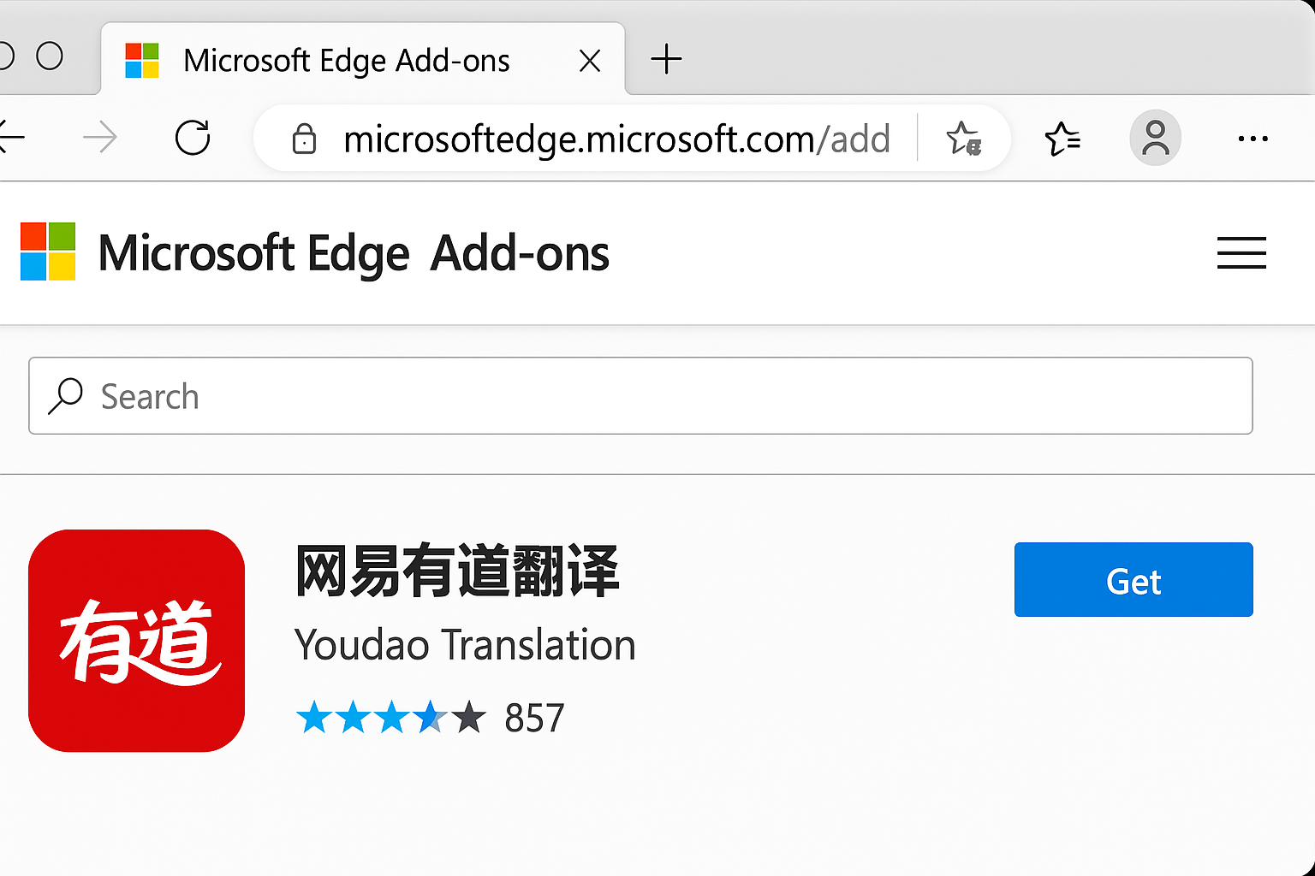The height and width of the screenshot is (876, 1315).
Task: Click Get to install Youdao Translation
Action: pyautogui.click(x=1134, y=580)
